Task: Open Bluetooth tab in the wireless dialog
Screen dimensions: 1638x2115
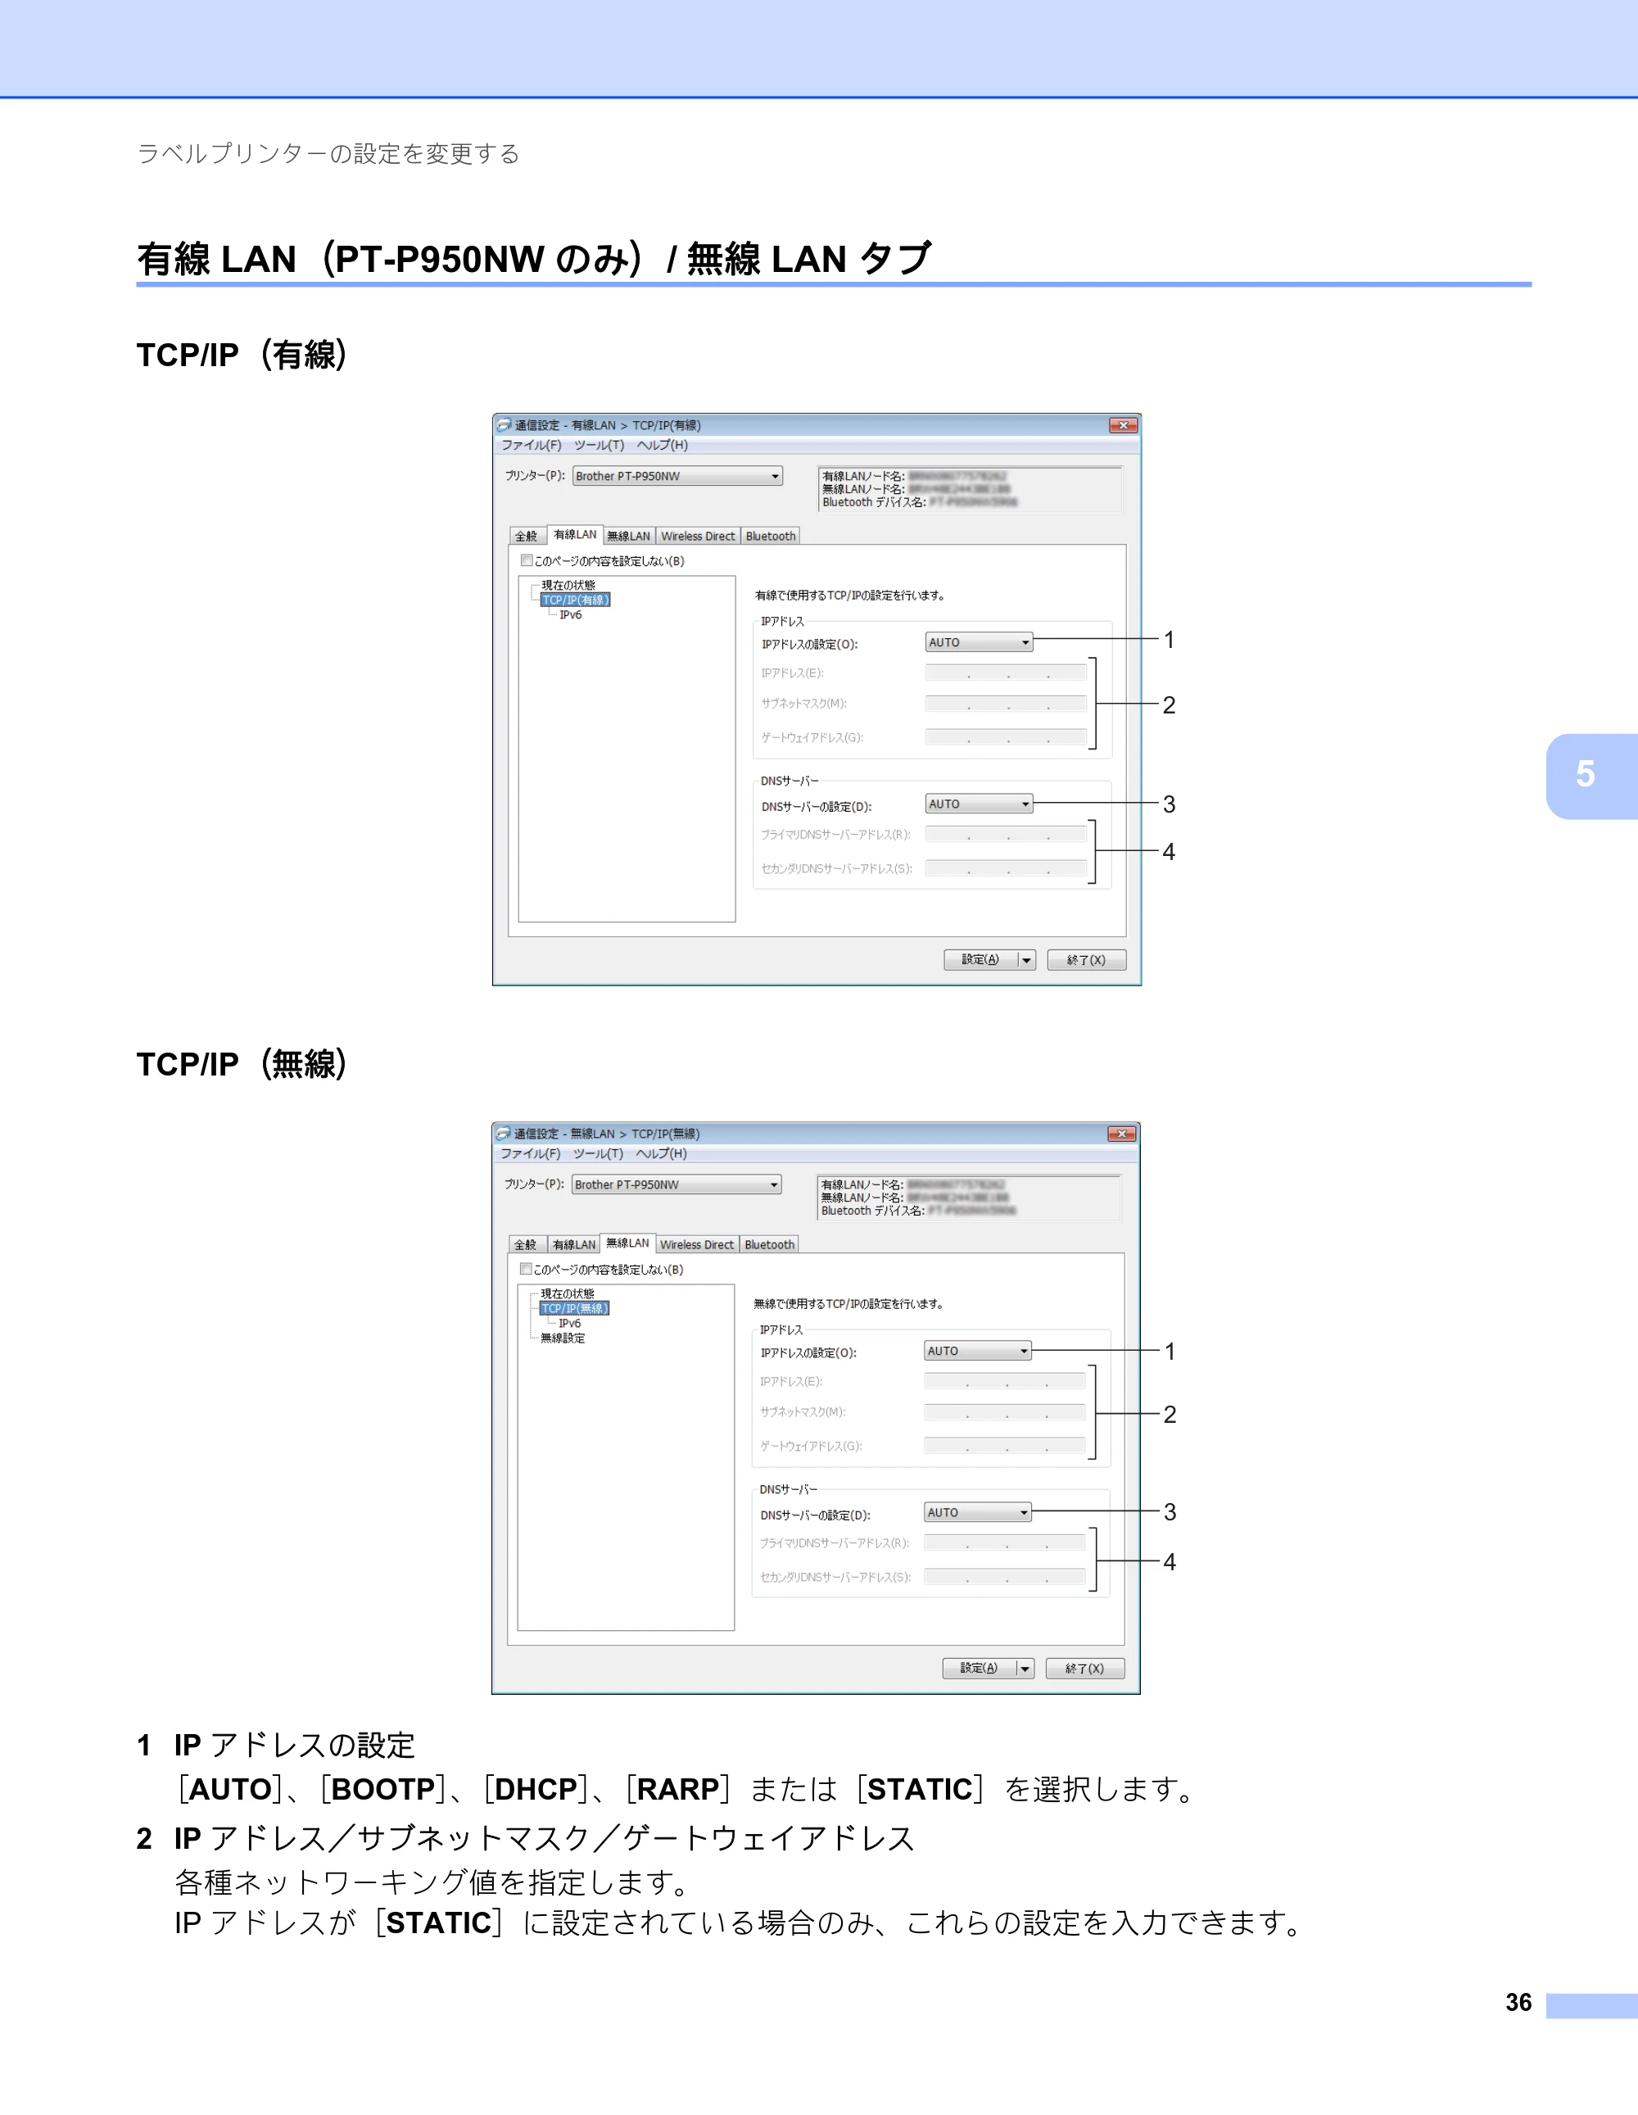Action: coord(770,1245)
